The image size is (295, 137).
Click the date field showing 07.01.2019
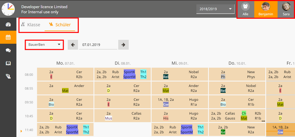(x=98, y=45)
